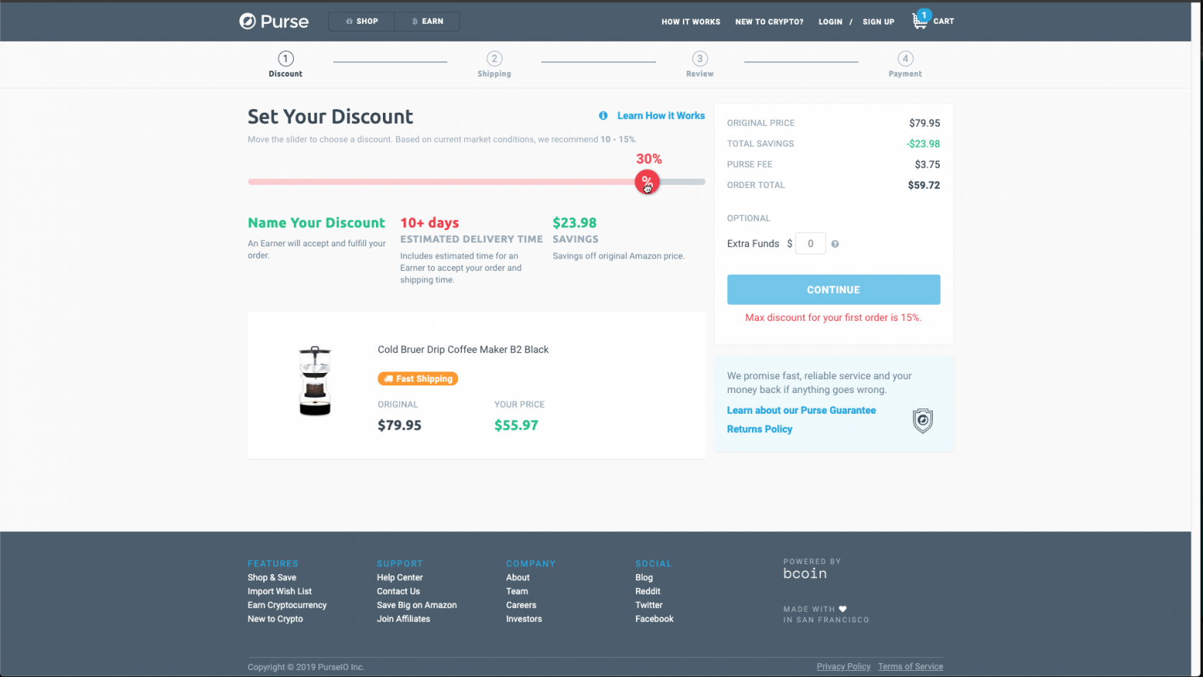This screenshot has height=677, width=1203.
Task: Click the Purse logo
Action: click(x=274, y=21)
